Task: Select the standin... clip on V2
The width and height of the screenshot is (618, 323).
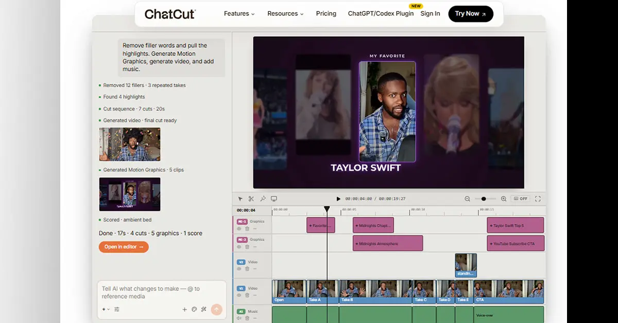Action: coord(466,265)
